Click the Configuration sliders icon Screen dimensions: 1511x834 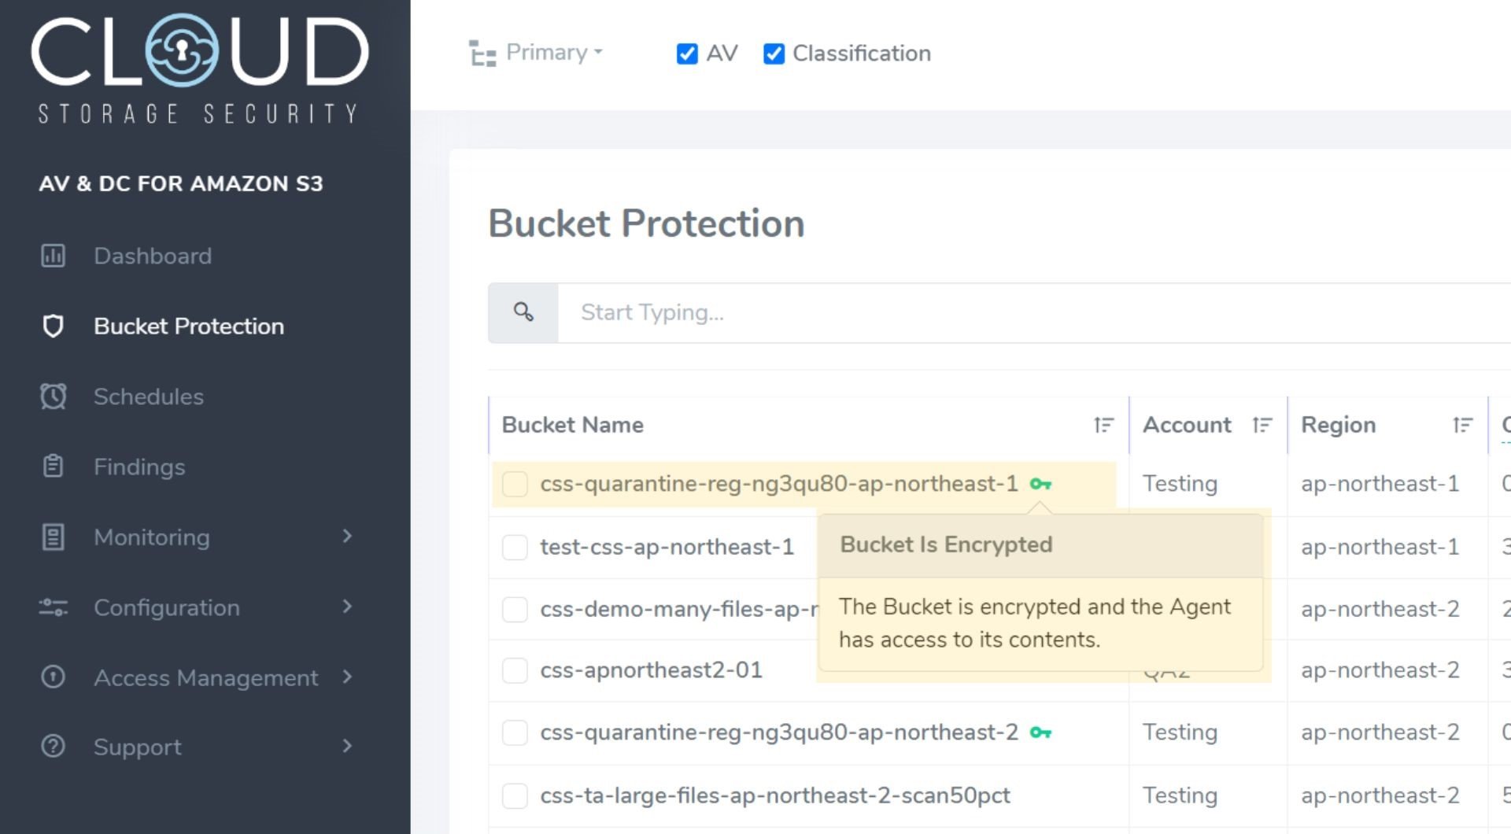pyautogui.click(x=53, y=607)
